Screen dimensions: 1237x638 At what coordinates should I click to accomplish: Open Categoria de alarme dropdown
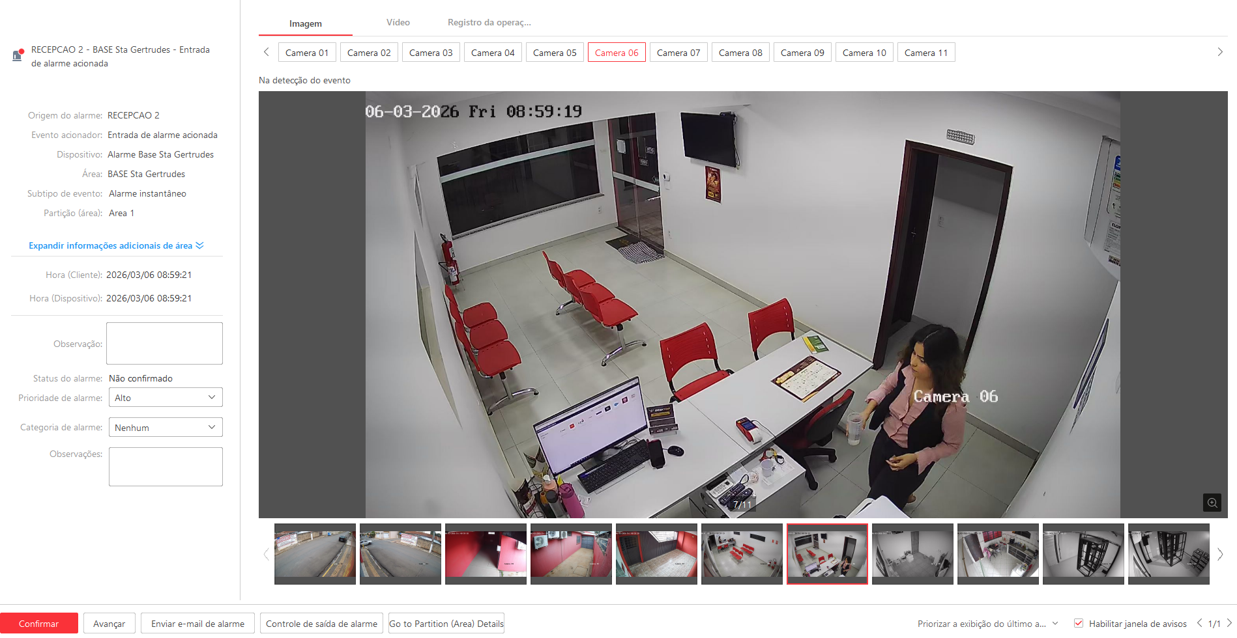coord(166,428)
